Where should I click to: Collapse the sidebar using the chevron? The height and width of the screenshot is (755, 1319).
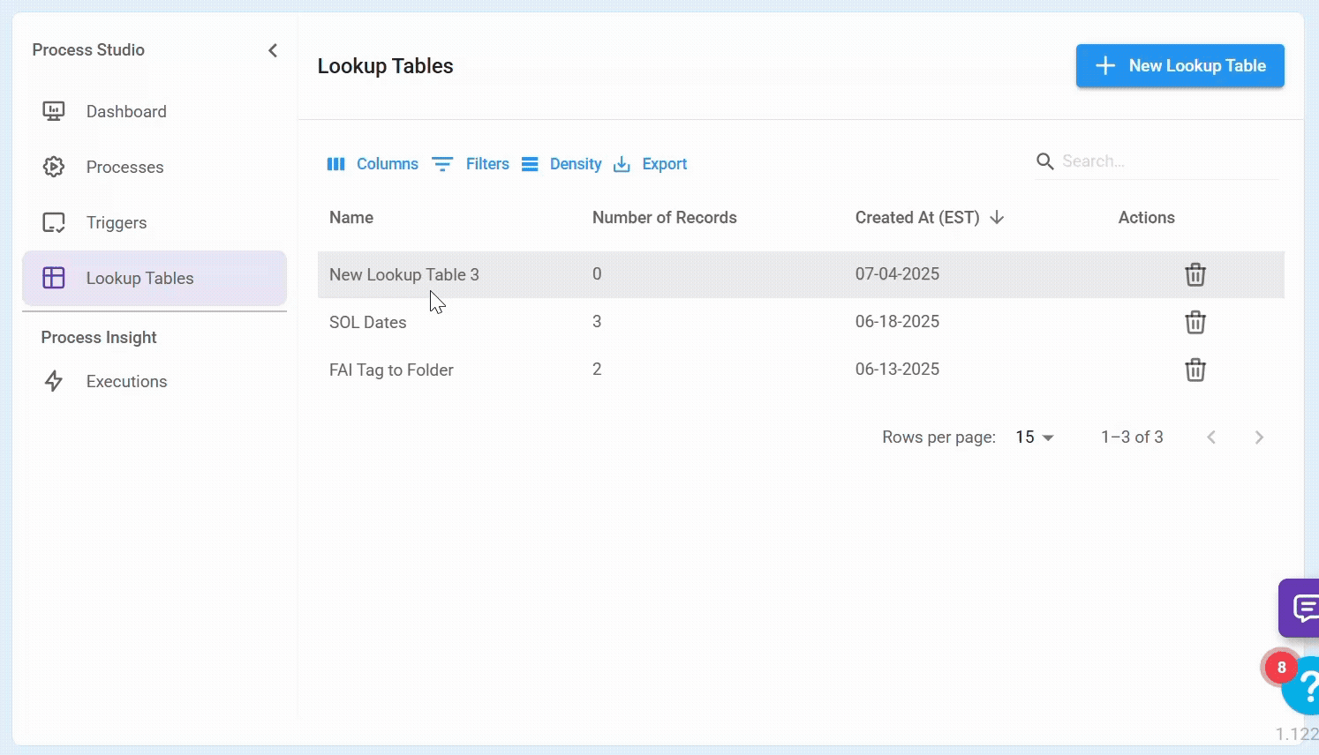273,50
